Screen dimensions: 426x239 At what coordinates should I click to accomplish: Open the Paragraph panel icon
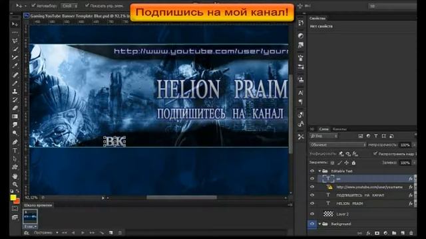301,102
